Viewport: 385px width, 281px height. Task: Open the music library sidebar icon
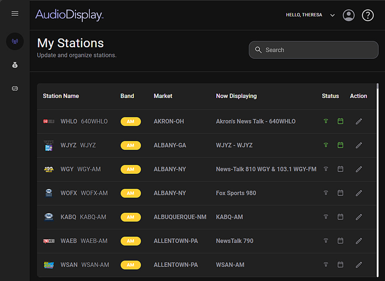pyautogui.click(x=15, y=89)
